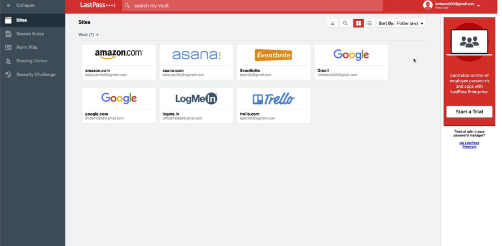Click the google.com tile name text
Image resolution: width=502 pixels, height=246 pixels.
[x=96, y=114]
